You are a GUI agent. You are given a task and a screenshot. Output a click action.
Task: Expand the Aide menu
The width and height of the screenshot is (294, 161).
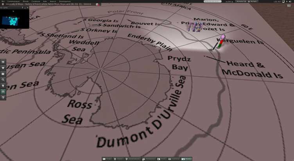tap(45, 2)
